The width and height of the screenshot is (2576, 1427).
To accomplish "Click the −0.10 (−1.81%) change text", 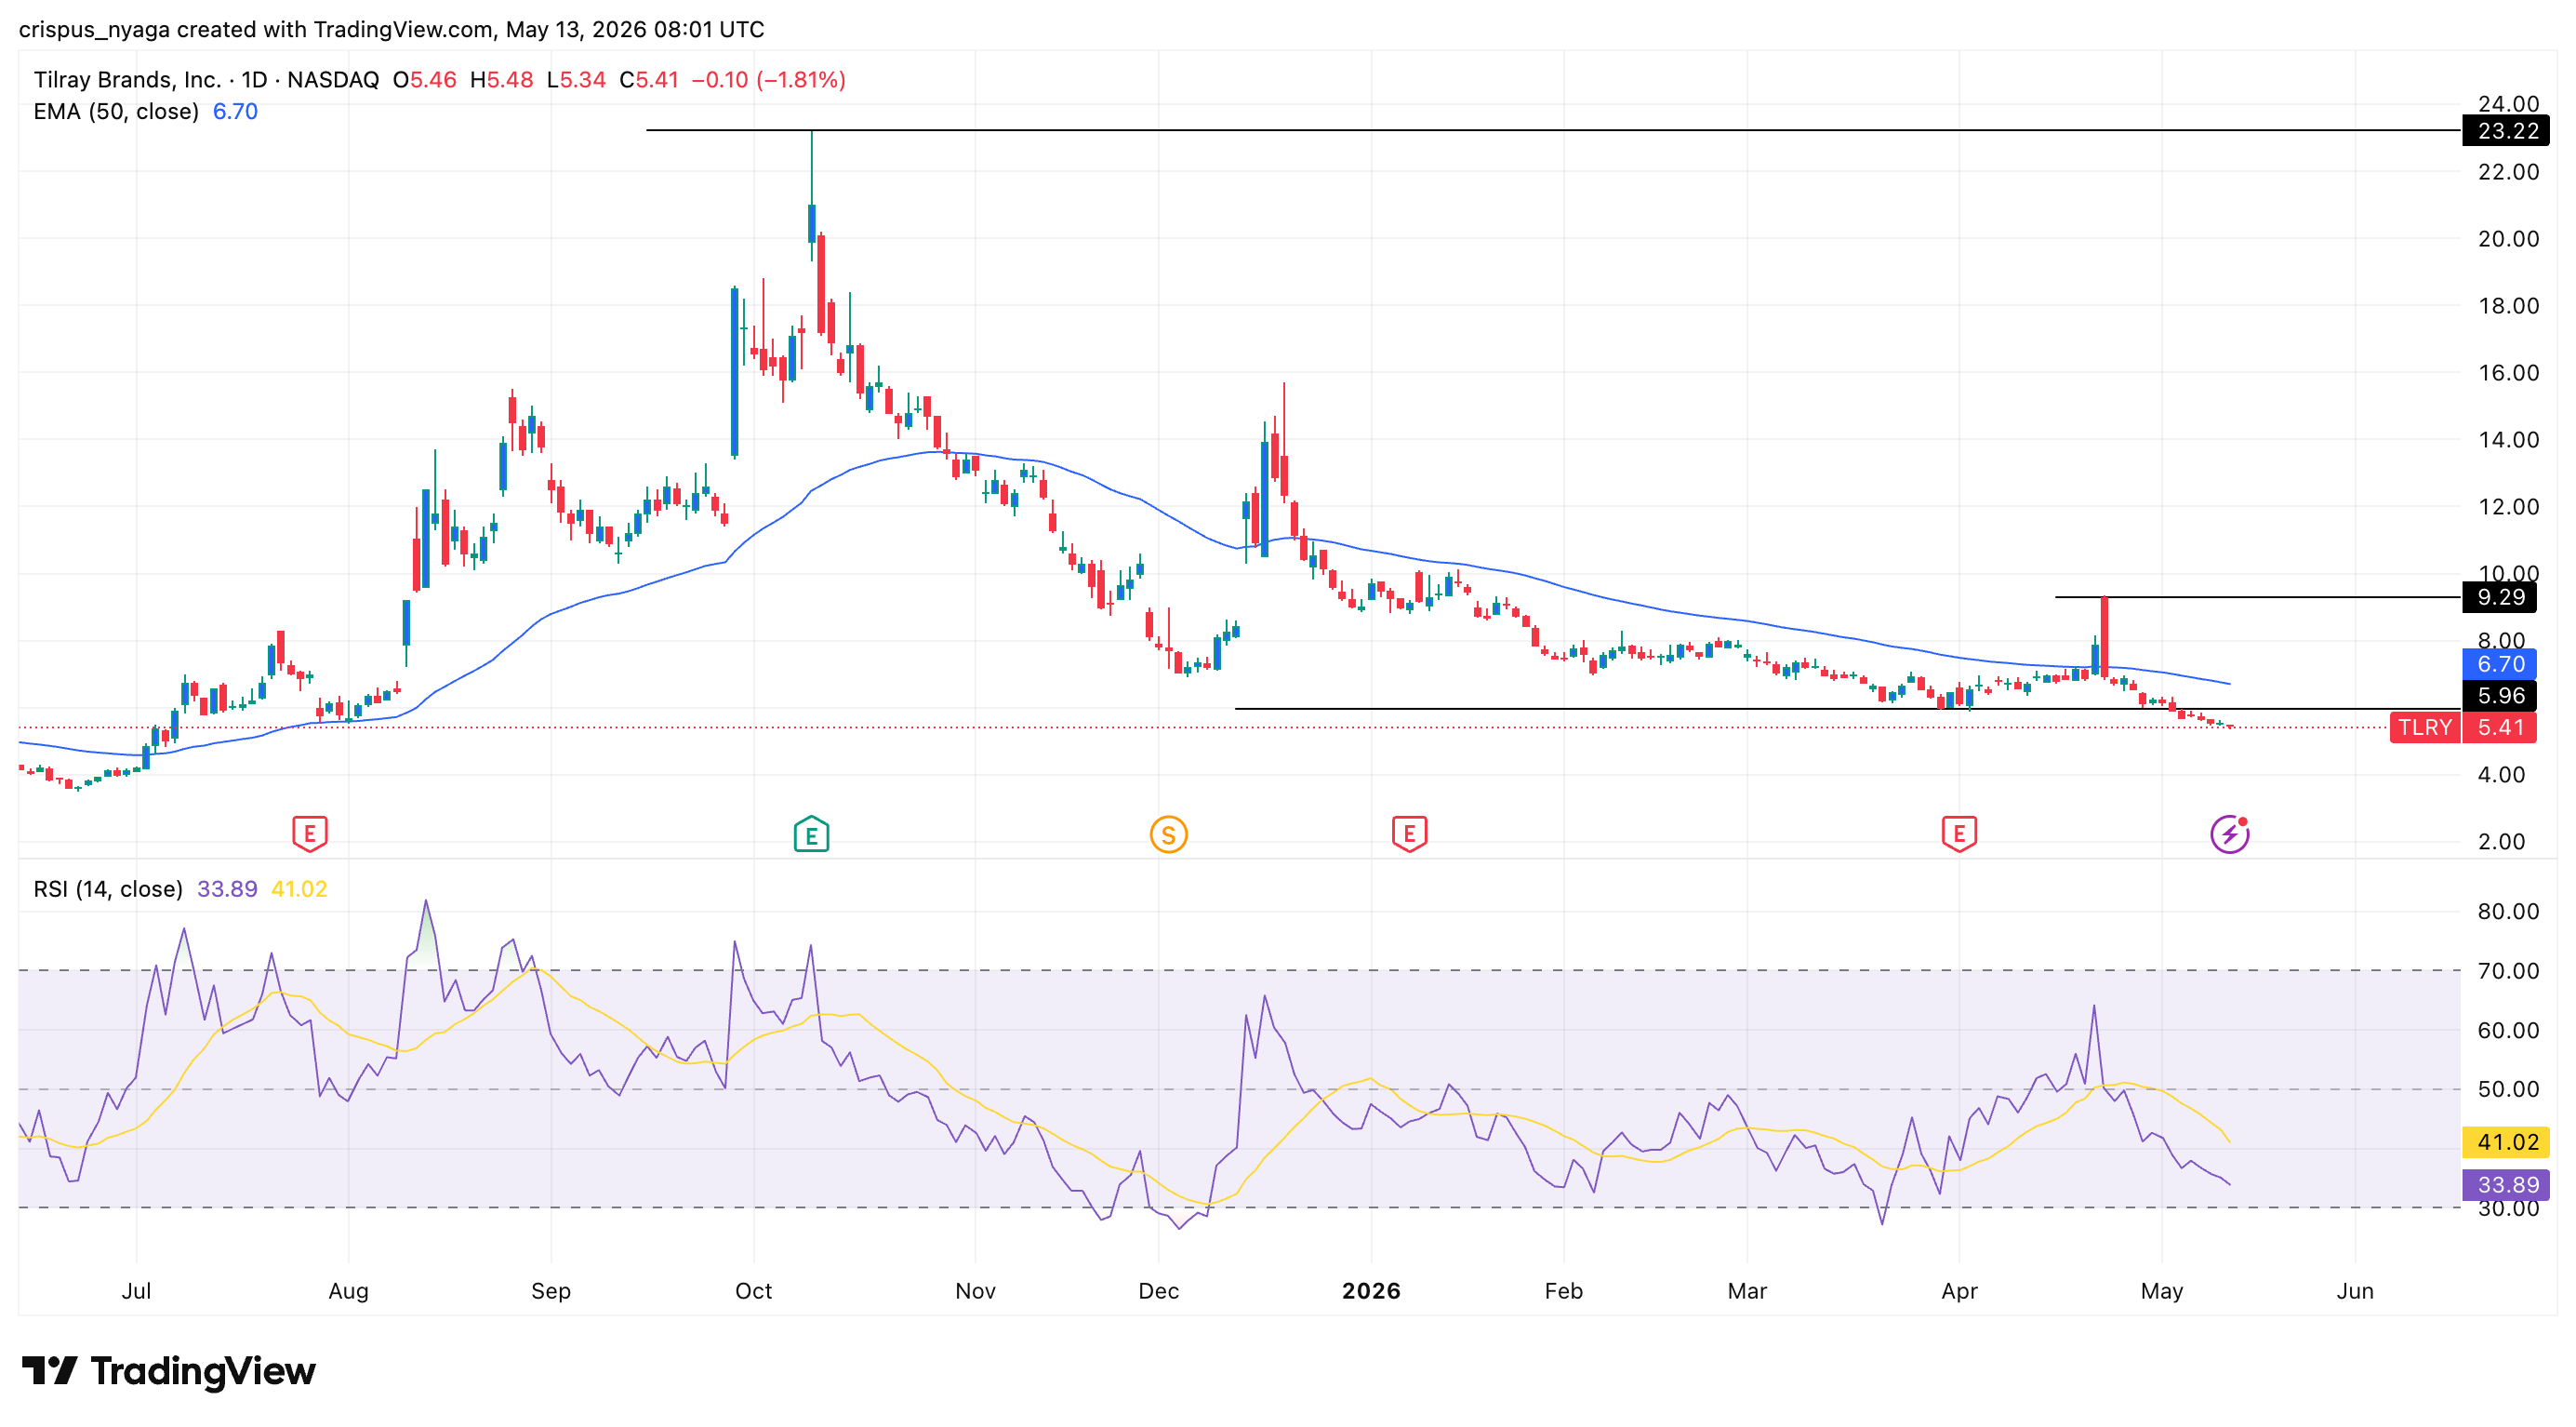I will click(769, 80).
